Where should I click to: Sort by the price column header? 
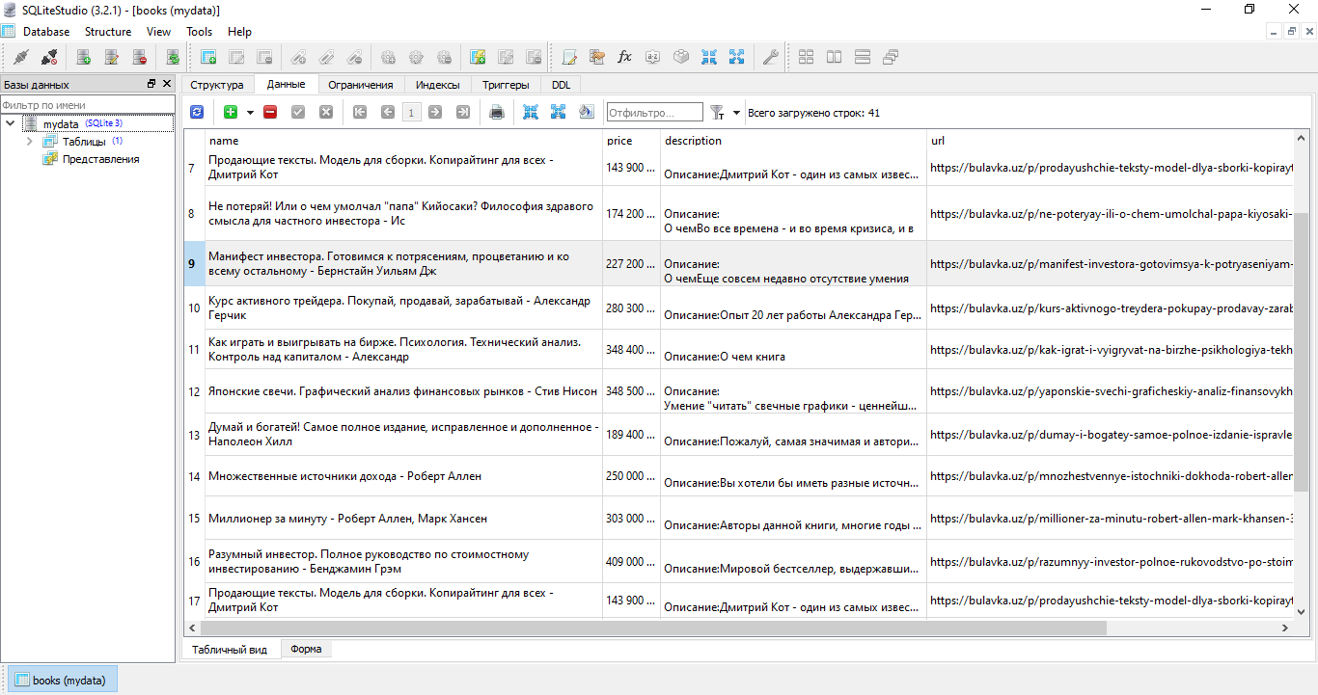point(631,140)
